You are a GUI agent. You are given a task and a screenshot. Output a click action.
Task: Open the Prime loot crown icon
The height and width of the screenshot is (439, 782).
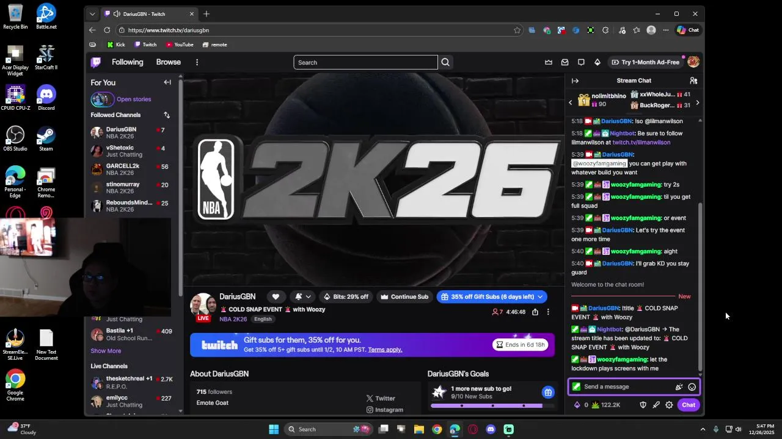click(x=549, y=62)
